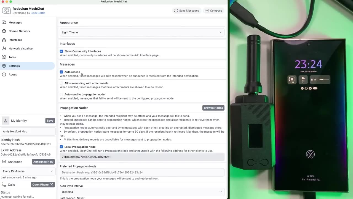Image resolution: width=353 pixels, height=199 pixels.
Task: Click the Calls phone handset icon
Action: click(4, 185)
